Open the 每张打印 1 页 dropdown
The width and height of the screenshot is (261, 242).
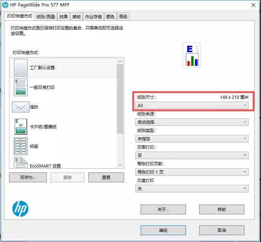pos(192,172)
